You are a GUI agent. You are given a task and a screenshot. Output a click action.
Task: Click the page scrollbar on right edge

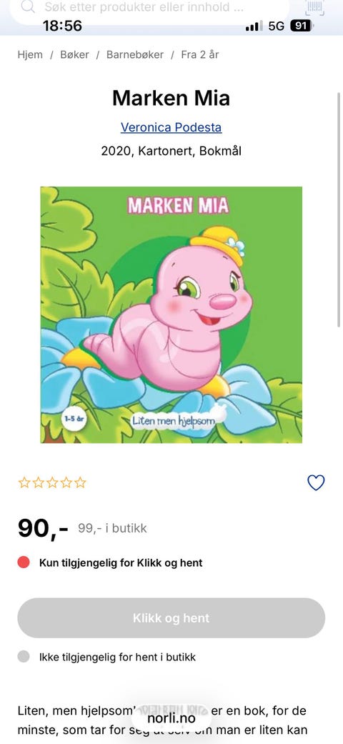pyautogui.click(x=339, y=209)
